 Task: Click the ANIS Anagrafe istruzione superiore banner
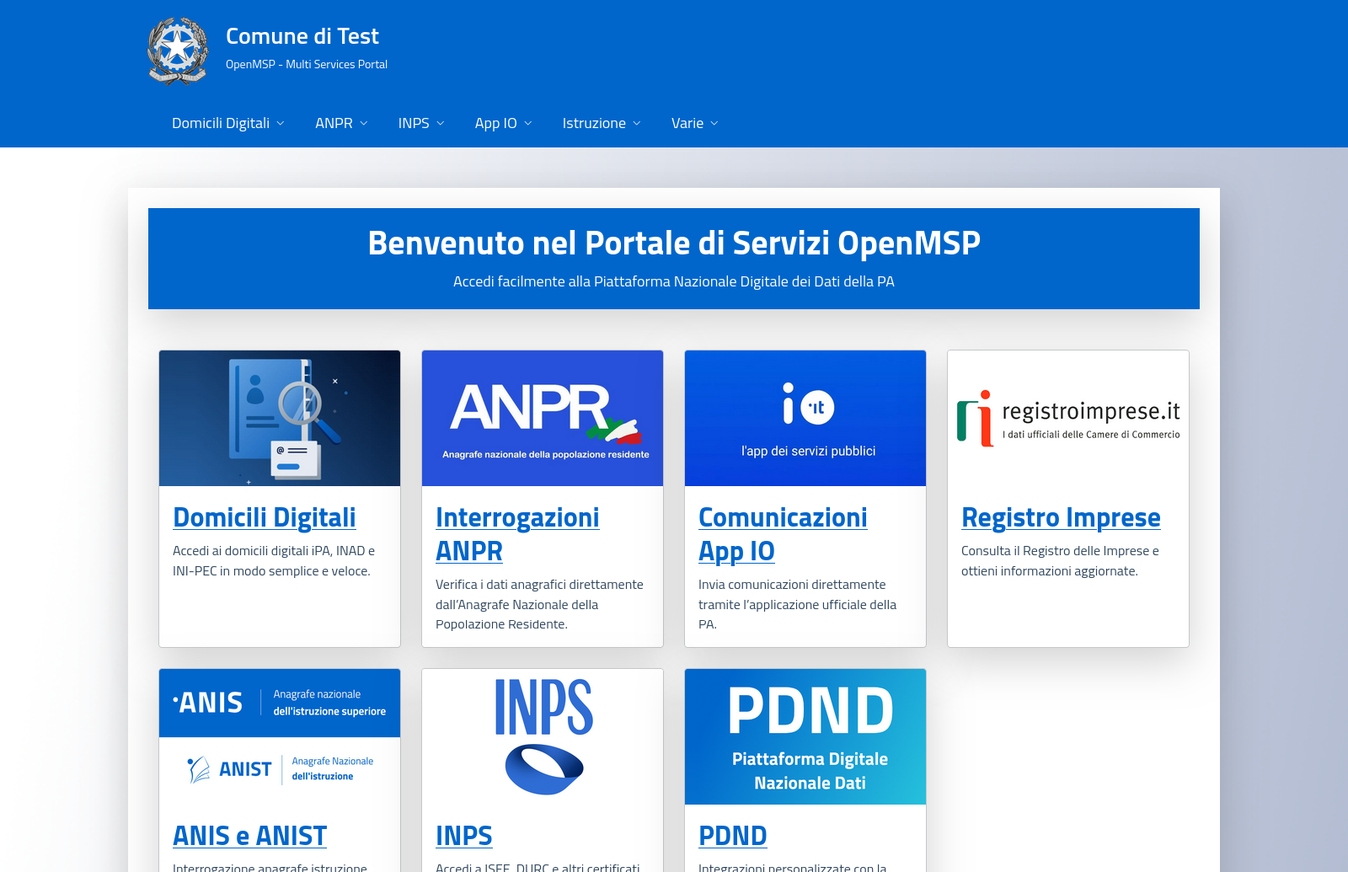[279, 703]
